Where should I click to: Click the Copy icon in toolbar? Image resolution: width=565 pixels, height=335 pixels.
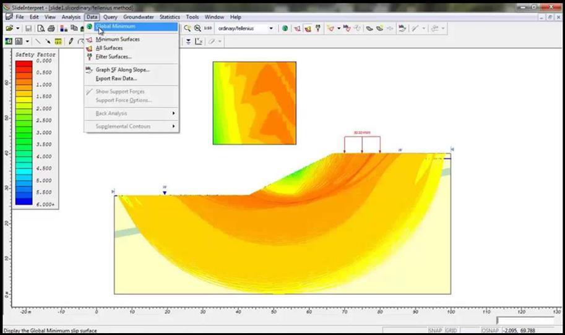(74, 28)
